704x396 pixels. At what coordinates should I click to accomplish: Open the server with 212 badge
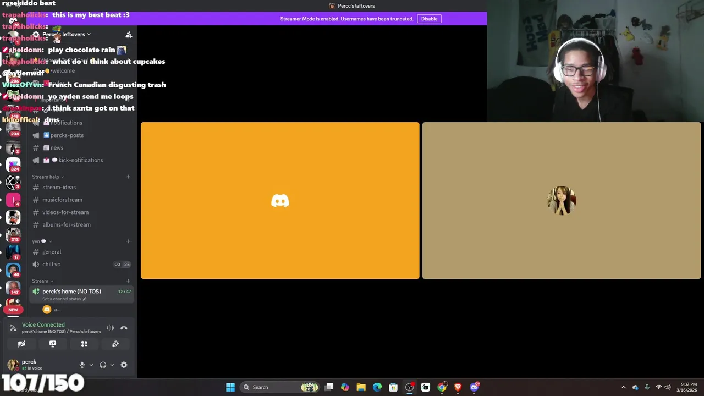[13, 235]
